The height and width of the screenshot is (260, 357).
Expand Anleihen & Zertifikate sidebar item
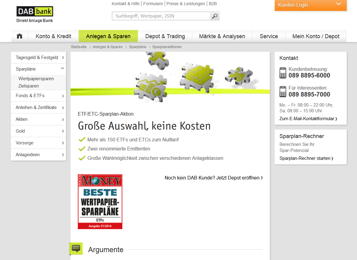pyautogui.click(x=38, y=107)
